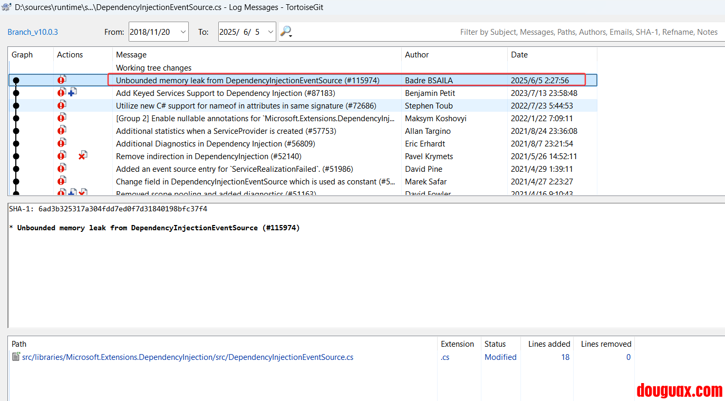725x401 pixels.
Task: Click the Branch_v10.0.3 branch link
Action: coord(33,32)
